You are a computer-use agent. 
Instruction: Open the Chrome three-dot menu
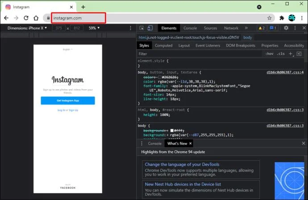(302, 18)
